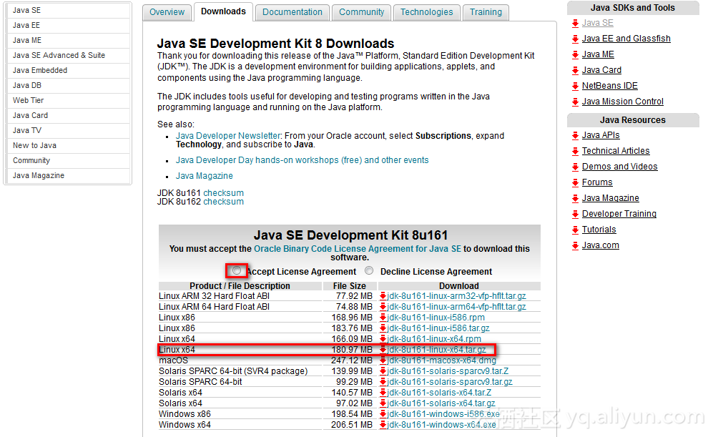The width and height of the screenshot is (713, 437).
Task: Open Oracle Binary Code License Agreement link
Action: [358, 249]
